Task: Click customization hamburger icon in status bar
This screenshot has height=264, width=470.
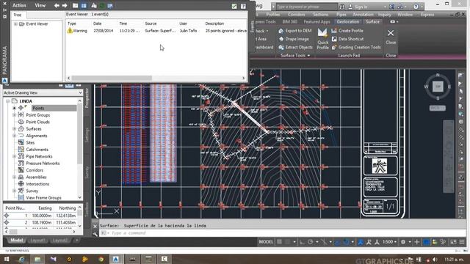Action: coord(462,242)
